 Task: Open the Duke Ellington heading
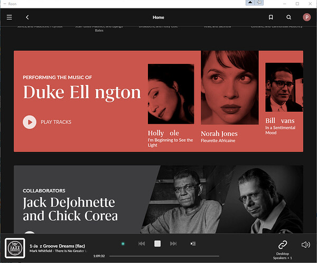click(82, 92)
